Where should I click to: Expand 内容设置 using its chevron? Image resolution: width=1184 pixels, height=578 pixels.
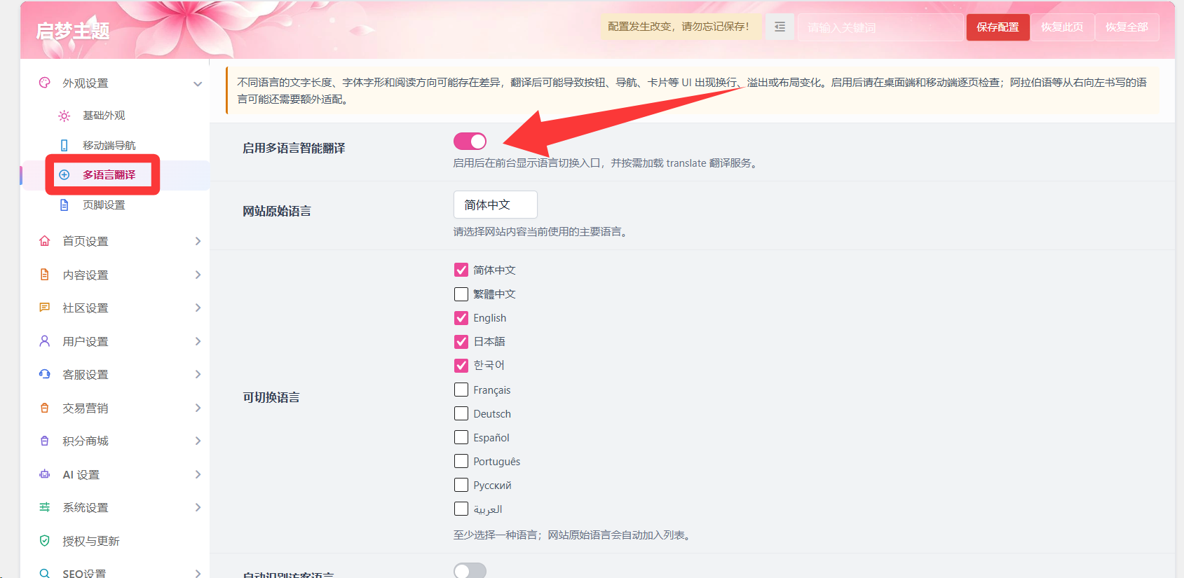[198, 275]
